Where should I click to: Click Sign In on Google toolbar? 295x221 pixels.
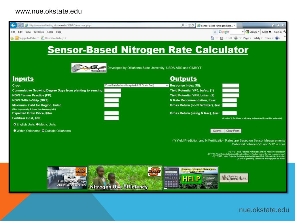[x=278, y=32]
